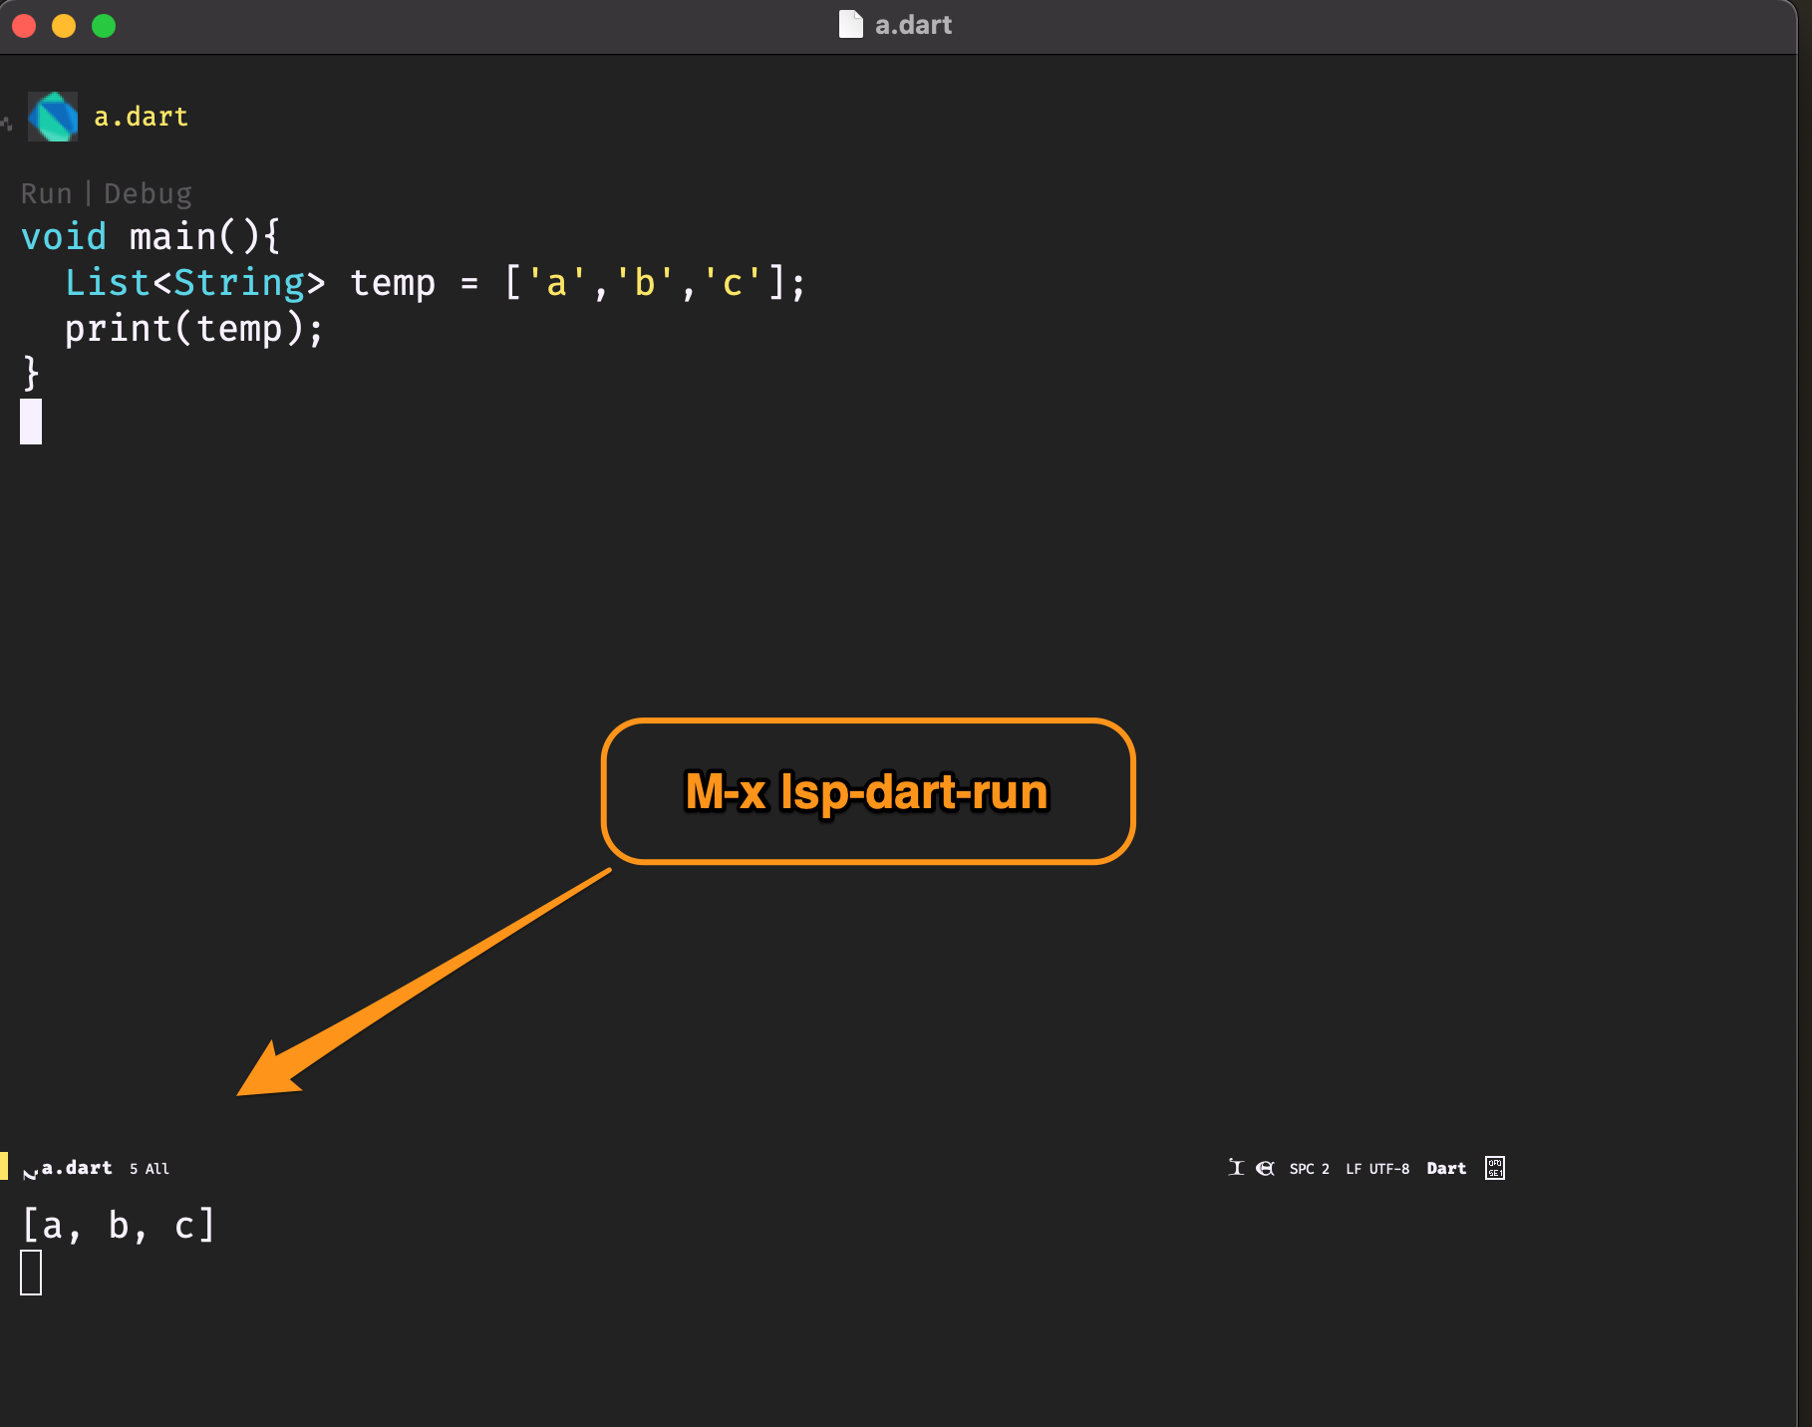This screenshot has width=1812, height=1427.
Task: Click the LF line-ending indicator
Action: (x=1354, y=1169)
